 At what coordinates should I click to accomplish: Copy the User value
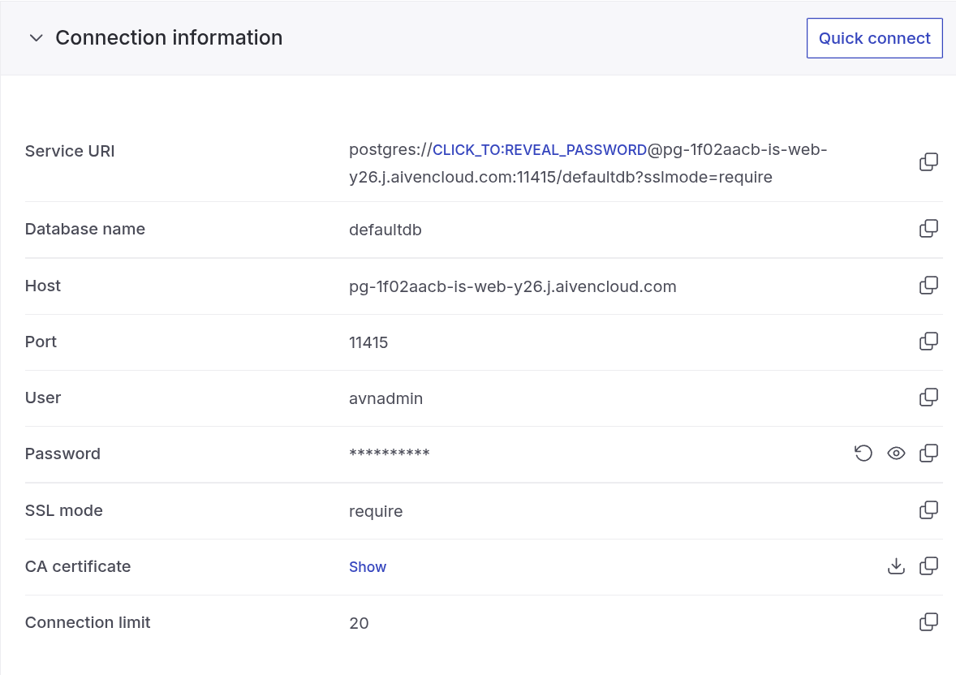tap(928, 398)
